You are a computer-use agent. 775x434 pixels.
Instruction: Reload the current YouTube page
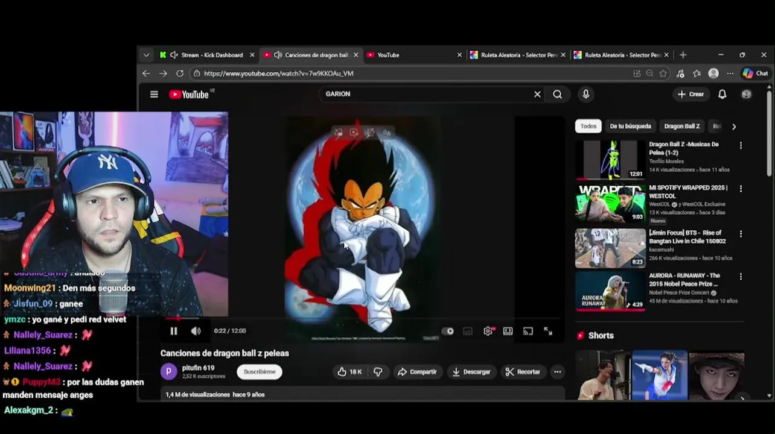179,74
